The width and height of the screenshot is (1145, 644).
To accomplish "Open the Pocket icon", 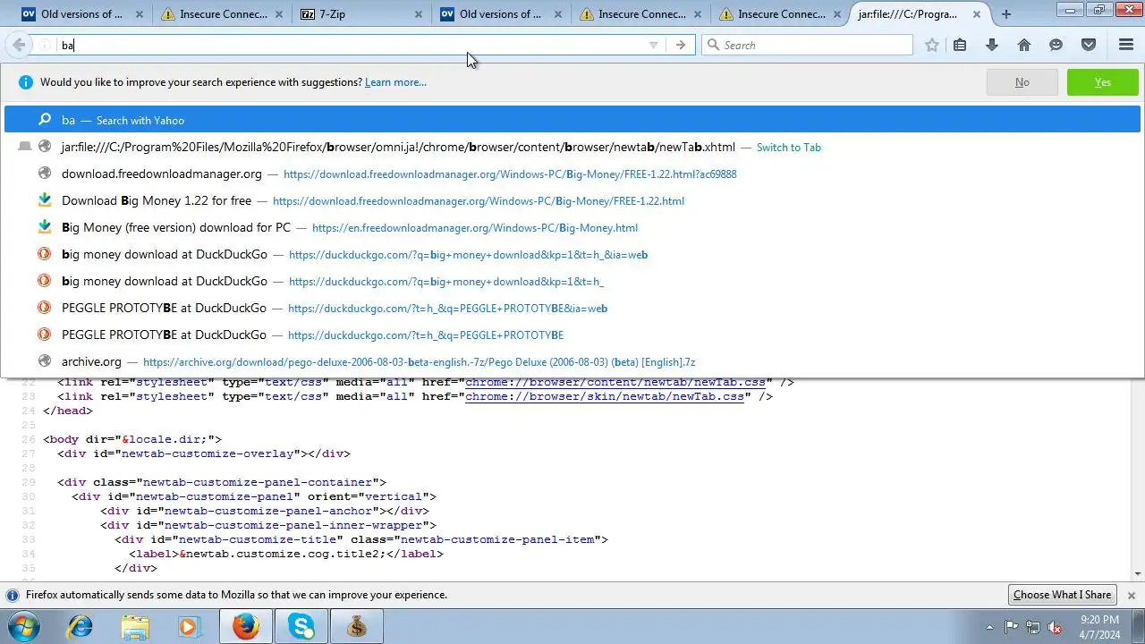I will 1089,45.
